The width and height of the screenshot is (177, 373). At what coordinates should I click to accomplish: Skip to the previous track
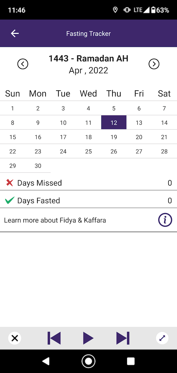point(54,338)
